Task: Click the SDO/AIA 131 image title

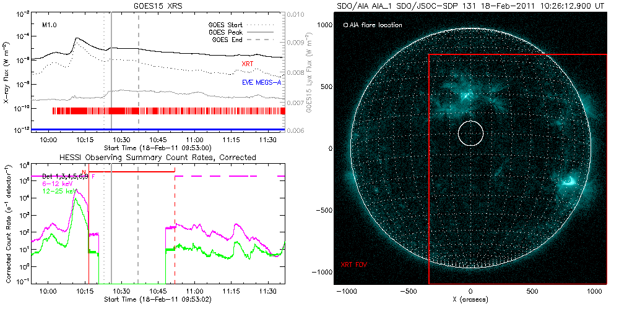Action: 470,5
